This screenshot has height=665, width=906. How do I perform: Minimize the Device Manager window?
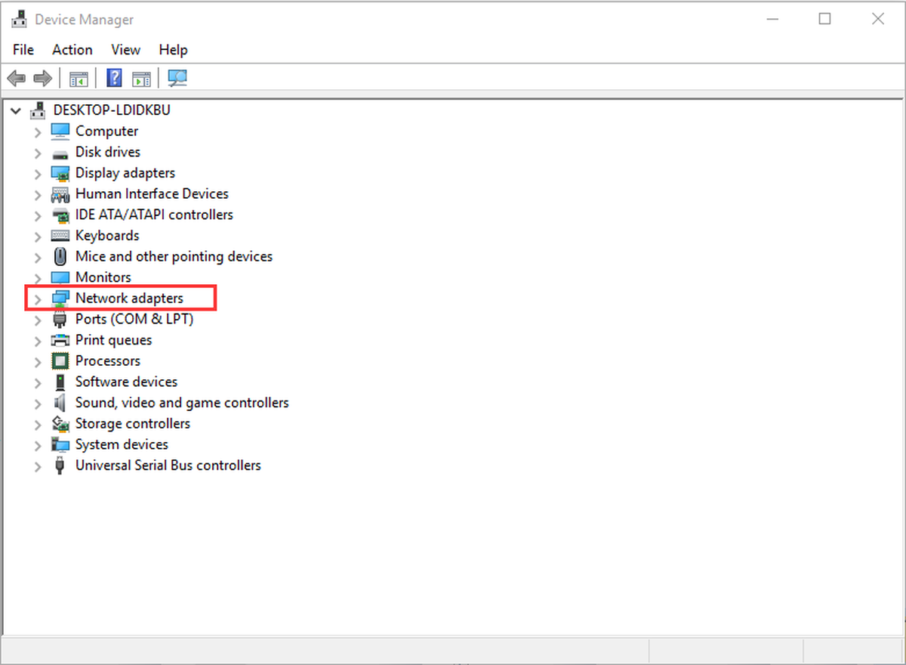[772, 20]
